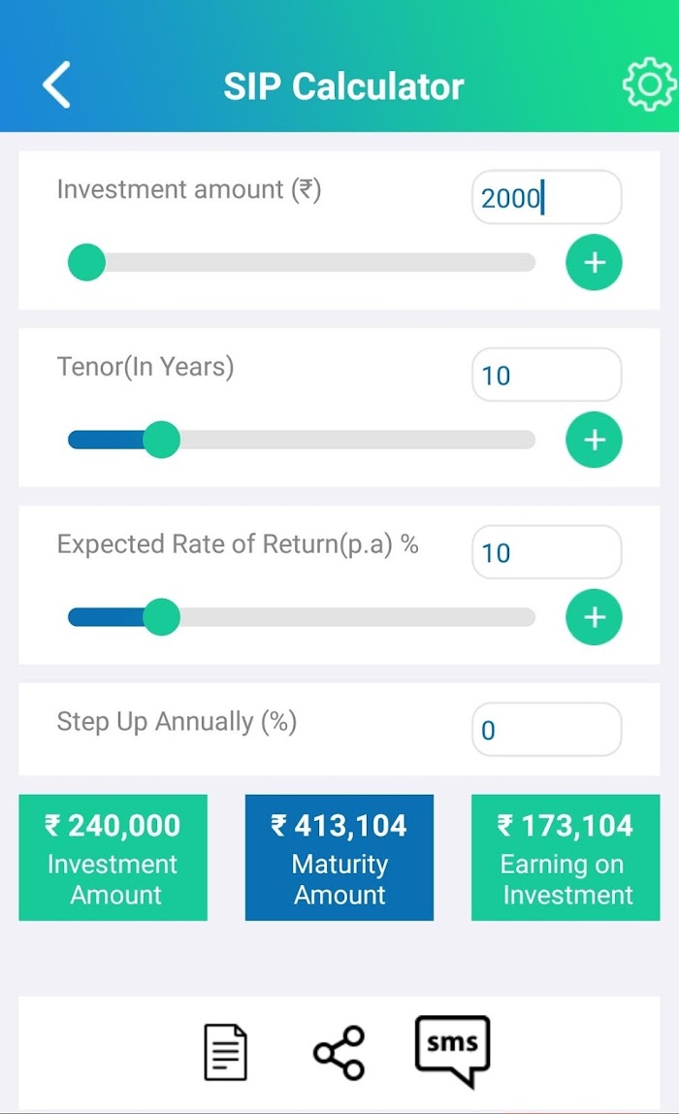Select the Tenor years input field
679x1114 pixels.
click(x=546, y=375)
